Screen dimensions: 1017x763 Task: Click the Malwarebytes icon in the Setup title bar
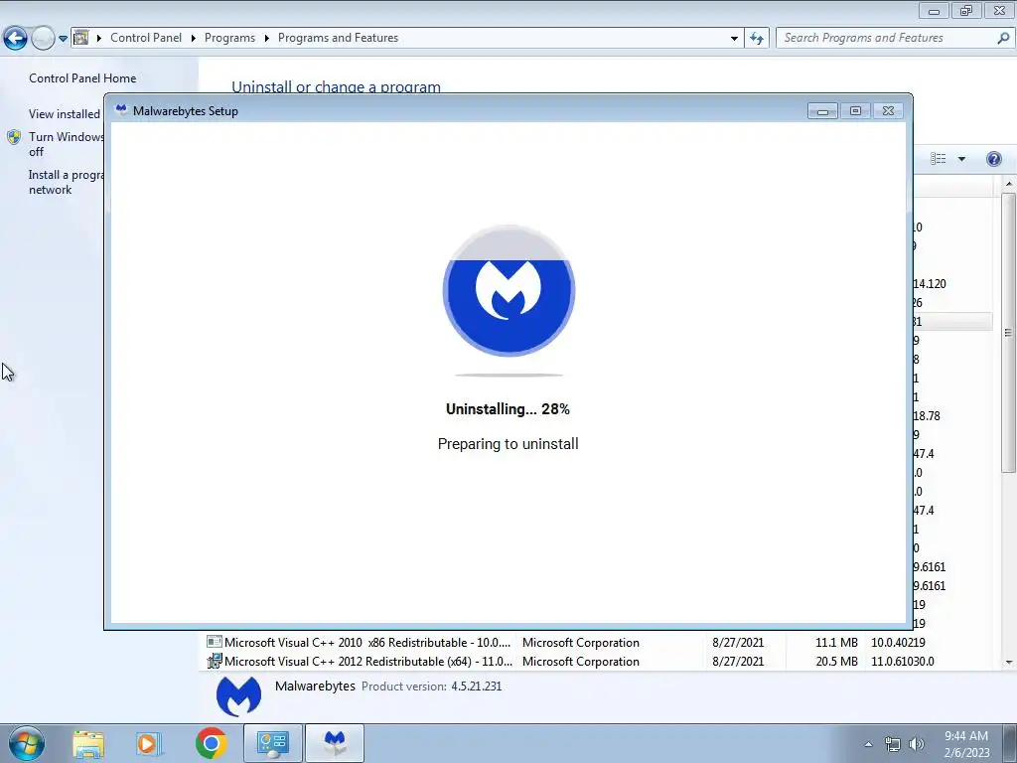point(121,110)
